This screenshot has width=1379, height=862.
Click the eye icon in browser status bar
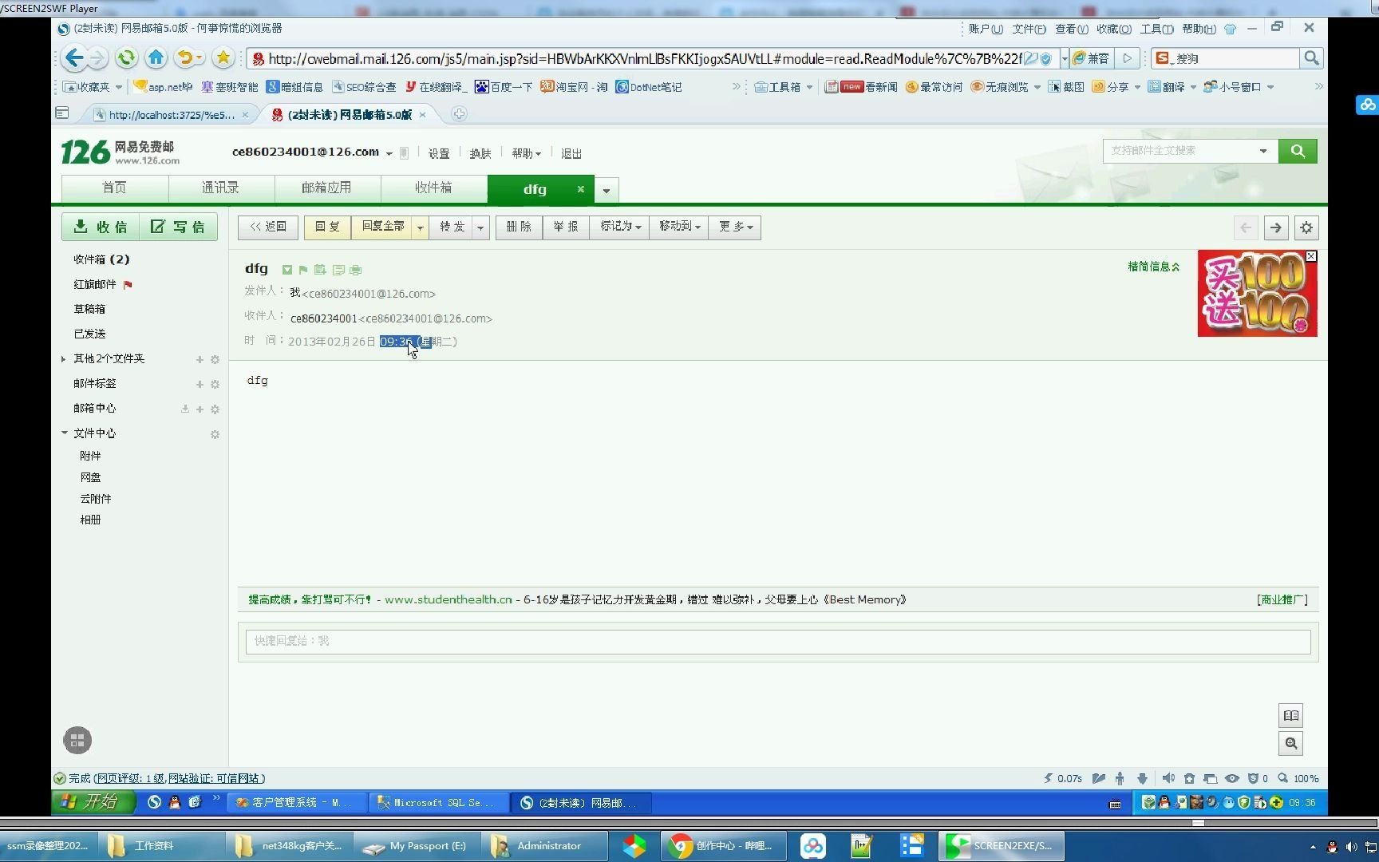pyautogui.click(x=1232, y=778)
